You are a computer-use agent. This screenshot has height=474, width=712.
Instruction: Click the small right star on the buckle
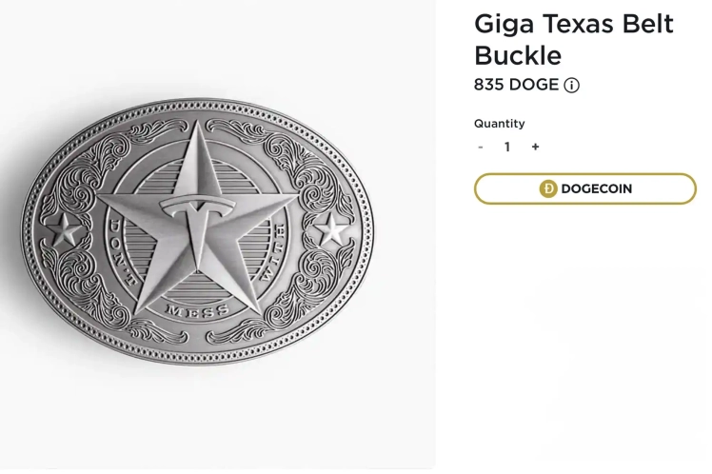pyautogui.click(x=332, y=229)
